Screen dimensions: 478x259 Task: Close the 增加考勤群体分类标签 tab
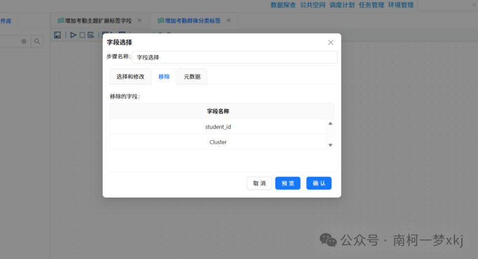pos(229,20)
